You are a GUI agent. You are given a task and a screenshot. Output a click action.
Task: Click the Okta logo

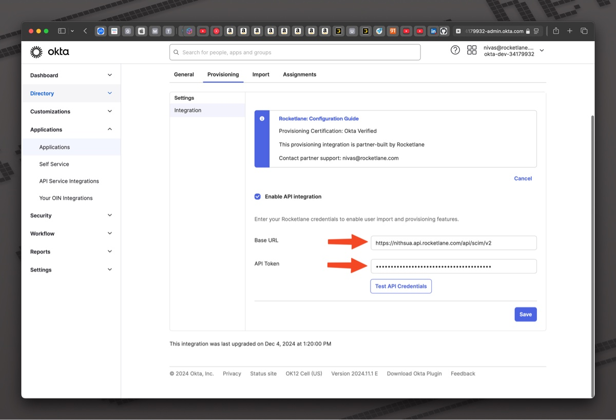pyautogui.click(x=50, y=52)
